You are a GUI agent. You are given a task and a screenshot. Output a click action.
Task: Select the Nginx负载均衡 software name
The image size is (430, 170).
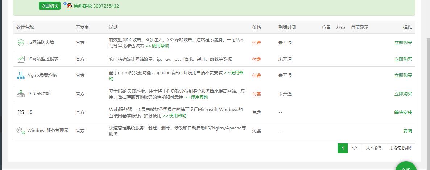pos(42,75)
